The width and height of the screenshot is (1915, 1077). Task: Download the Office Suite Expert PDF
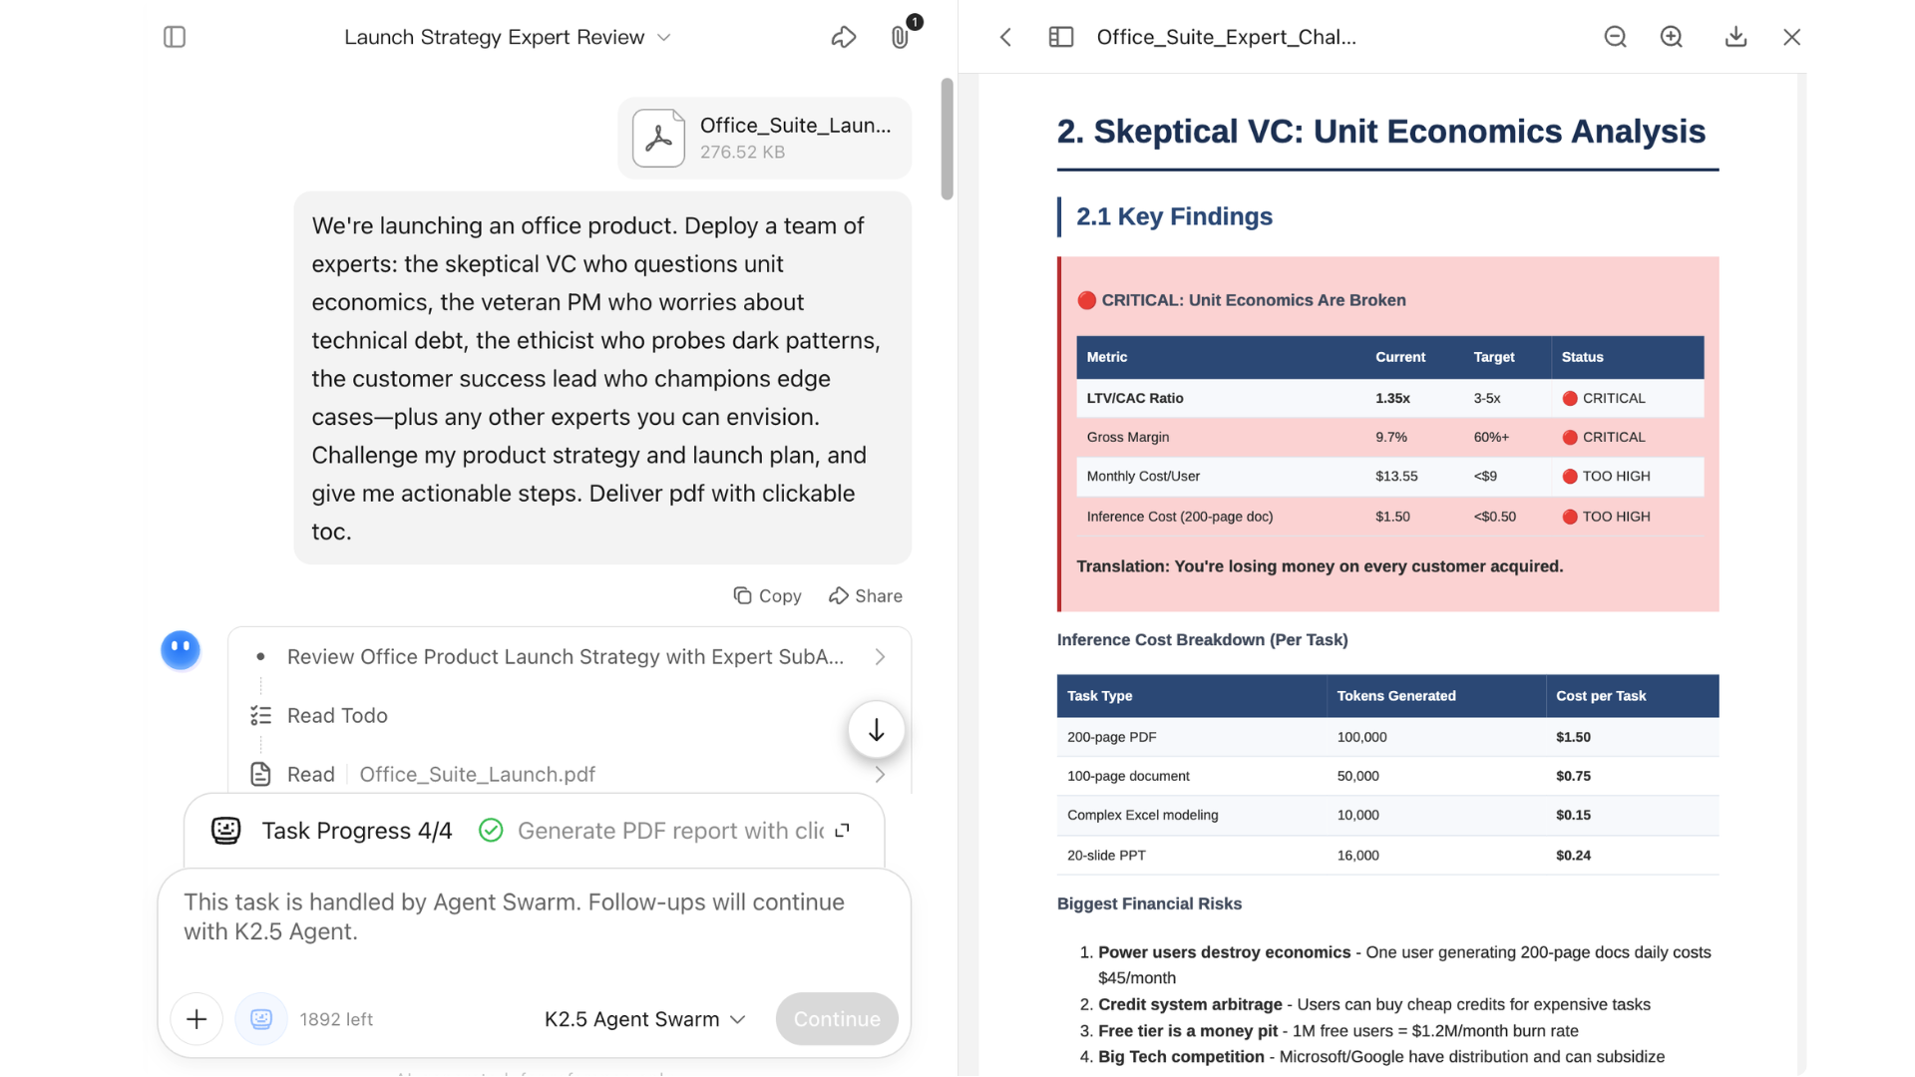[x=1735, y=37]
